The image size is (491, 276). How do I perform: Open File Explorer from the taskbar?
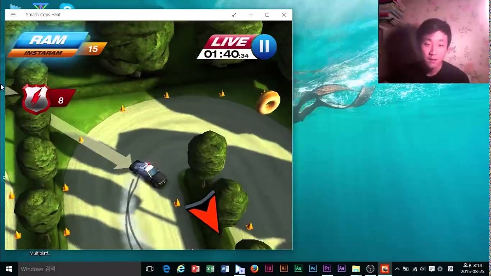click(356, 269)
